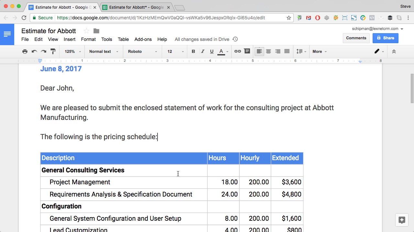
Task: Set justified text alignment
Action: pyautogui.click(x=287, y=52)
